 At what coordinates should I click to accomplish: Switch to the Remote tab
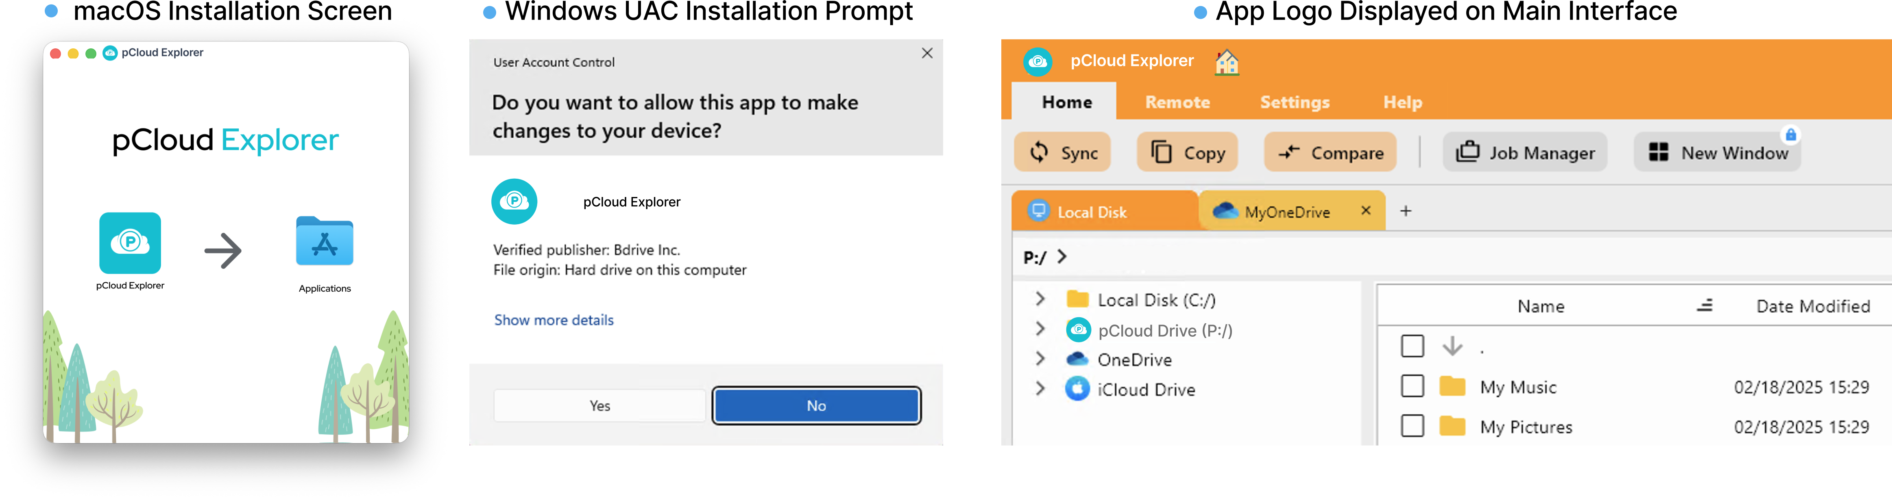1177,102
